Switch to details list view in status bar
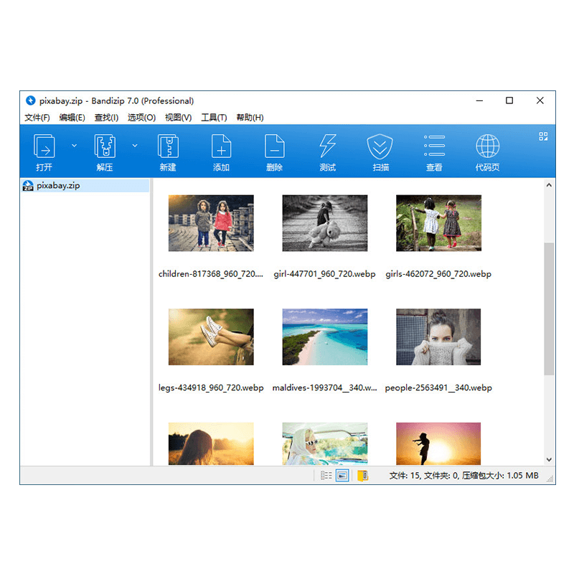Screen dimensions: 574x574 click(326, 476)
